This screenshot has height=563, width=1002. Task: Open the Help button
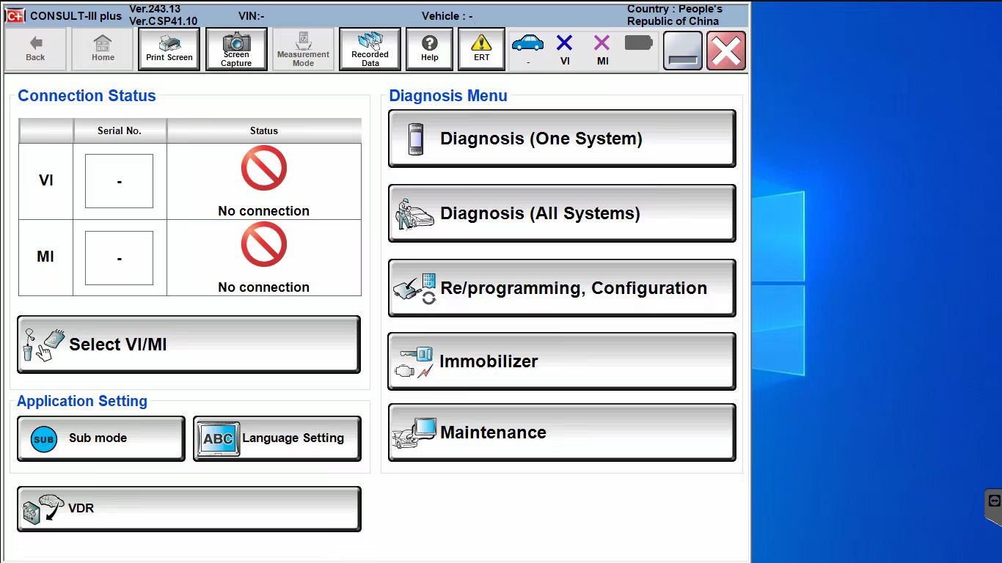pyautogui.click(x=429, y=49)
